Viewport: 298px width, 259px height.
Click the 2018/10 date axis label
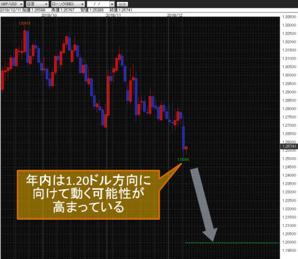coord(49,15)
